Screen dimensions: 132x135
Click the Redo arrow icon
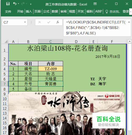(x=23, y=4)
